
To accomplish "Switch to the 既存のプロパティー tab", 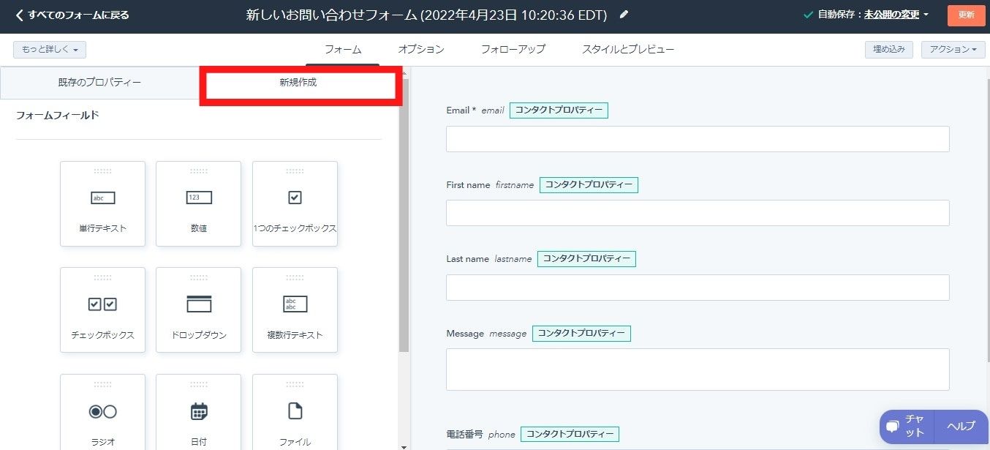I will coord(99,83).
